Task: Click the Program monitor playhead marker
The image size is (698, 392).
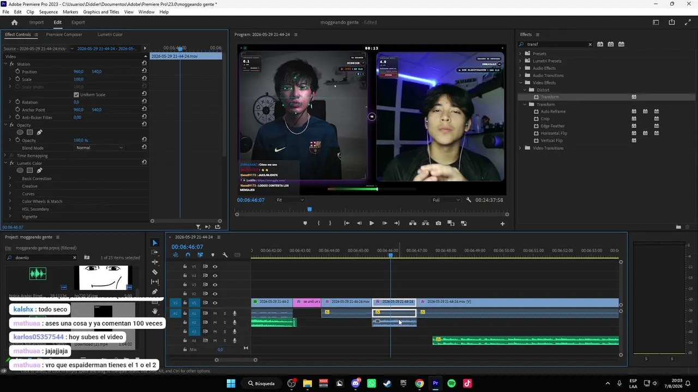Action: (310, 210)
